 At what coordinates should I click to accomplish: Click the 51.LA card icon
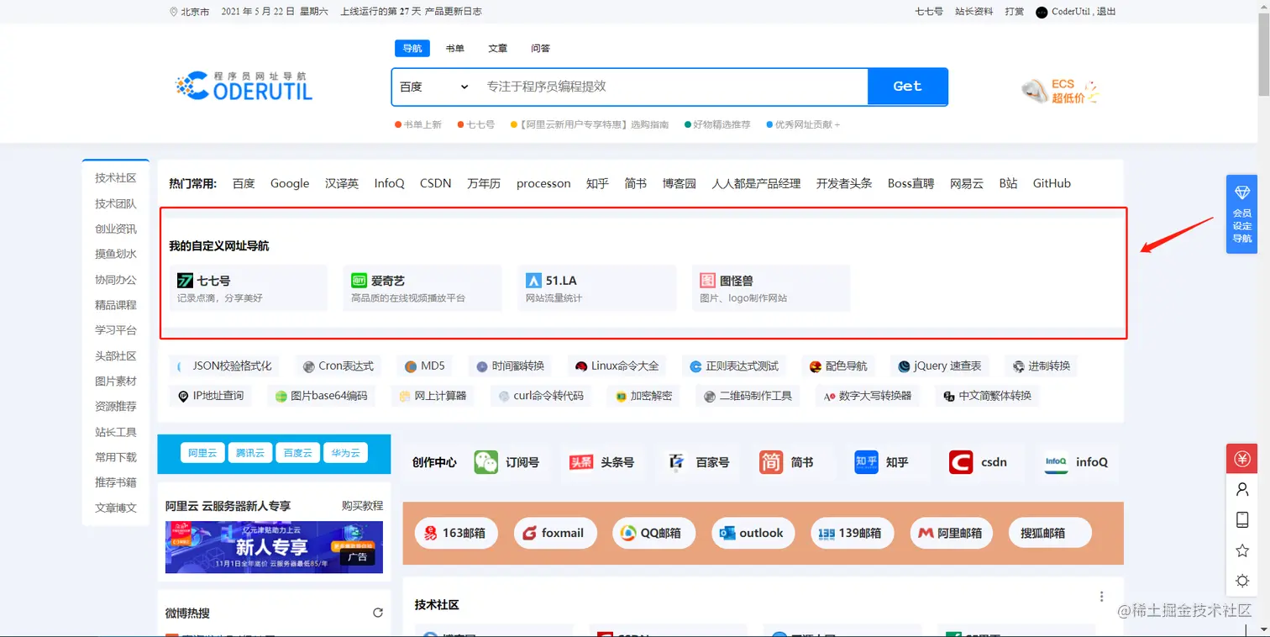pyautogui.click(x=533, y=281)
